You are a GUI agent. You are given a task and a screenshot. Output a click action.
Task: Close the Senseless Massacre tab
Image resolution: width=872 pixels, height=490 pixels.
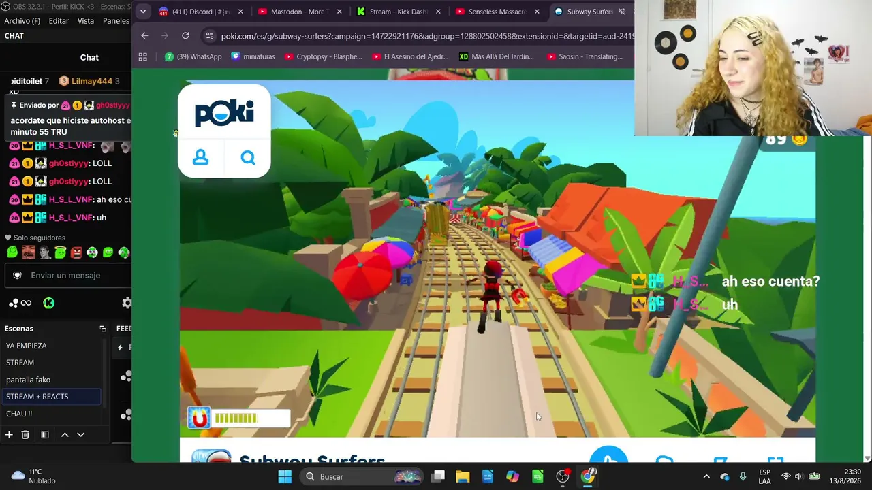537,12
